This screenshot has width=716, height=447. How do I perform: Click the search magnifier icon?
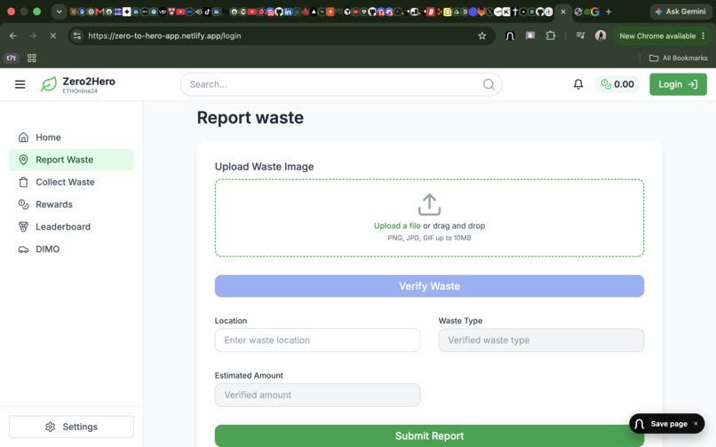[x=489, y=84]
